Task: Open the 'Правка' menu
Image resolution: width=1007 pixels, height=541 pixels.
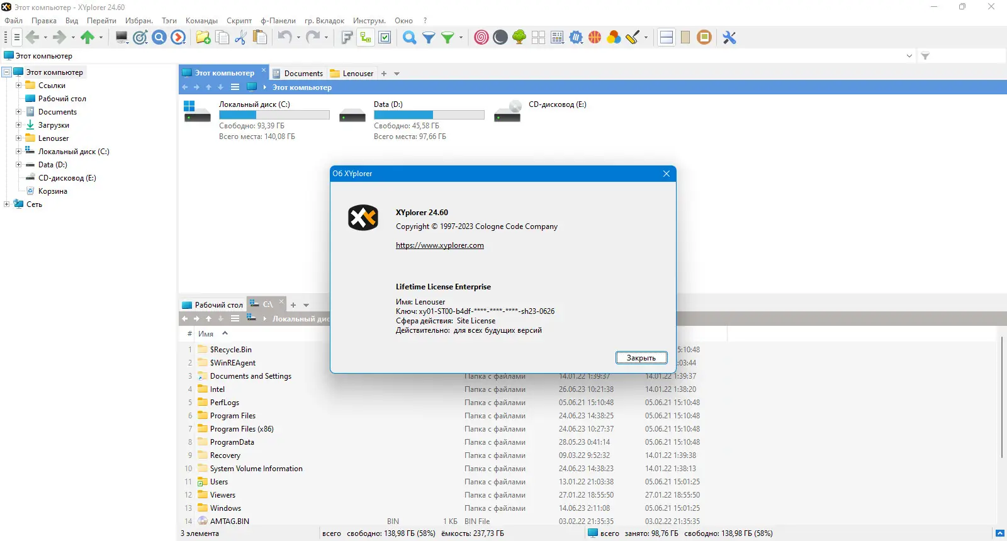Action: point(44,21)
